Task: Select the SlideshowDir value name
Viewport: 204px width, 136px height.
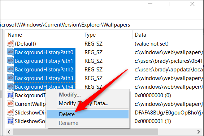Action: [30, 113]
